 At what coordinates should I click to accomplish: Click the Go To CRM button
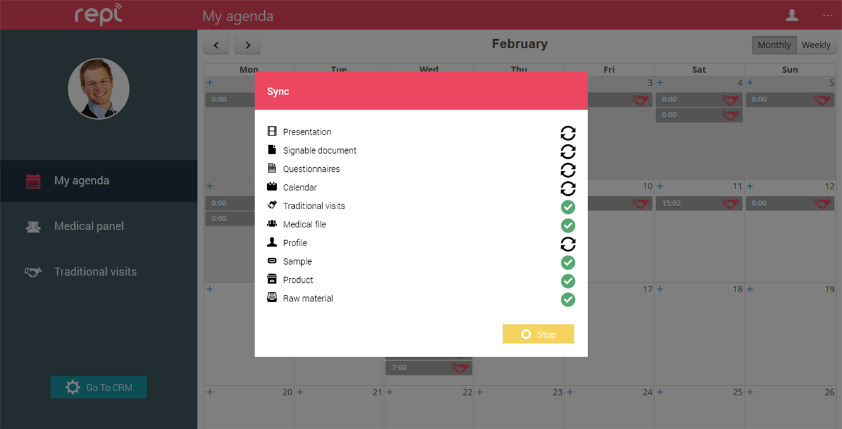(x=98, y=388)
